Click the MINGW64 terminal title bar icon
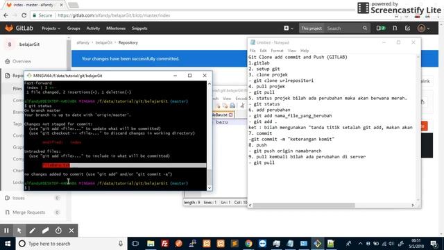 (x=29, y=76)
